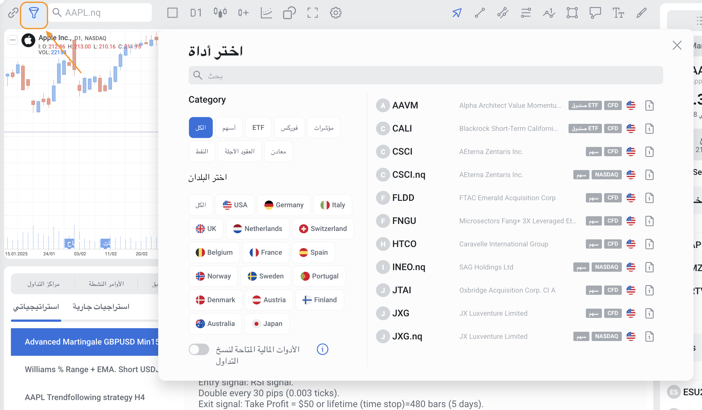The image size is (702, 410).
Task: Select the ETF category filter chip
Action: pos(258,128)
